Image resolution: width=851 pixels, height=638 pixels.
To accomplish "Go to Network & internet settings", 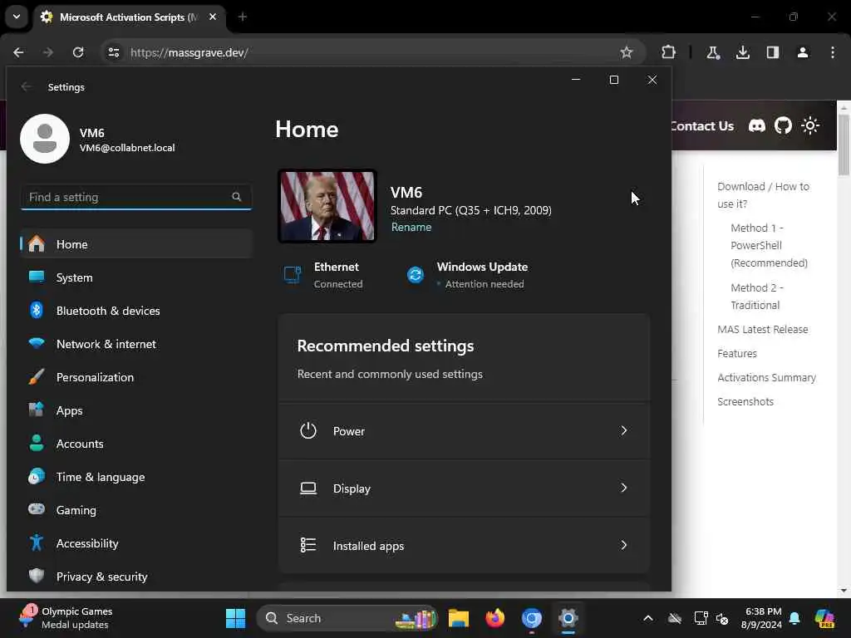I will tap(136, 344).
